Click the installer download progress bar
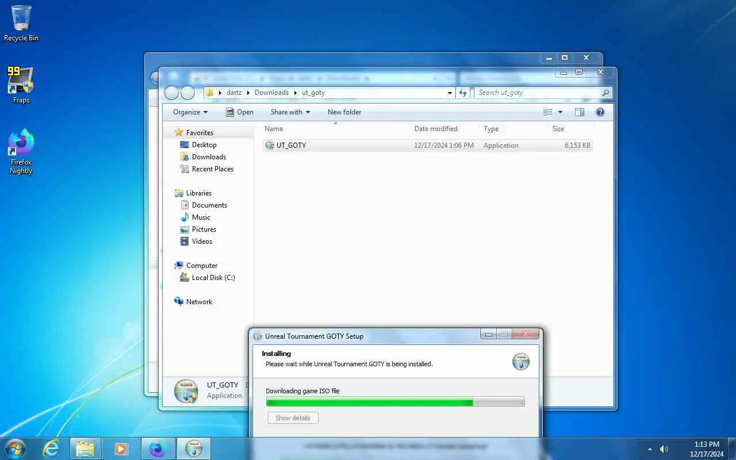The image size is (736, 460). [x=395, y=402]
